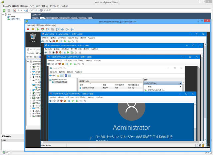Click the checkpoint icon in the HVSWS16TP4L4 window toolbar

[75, 64]
